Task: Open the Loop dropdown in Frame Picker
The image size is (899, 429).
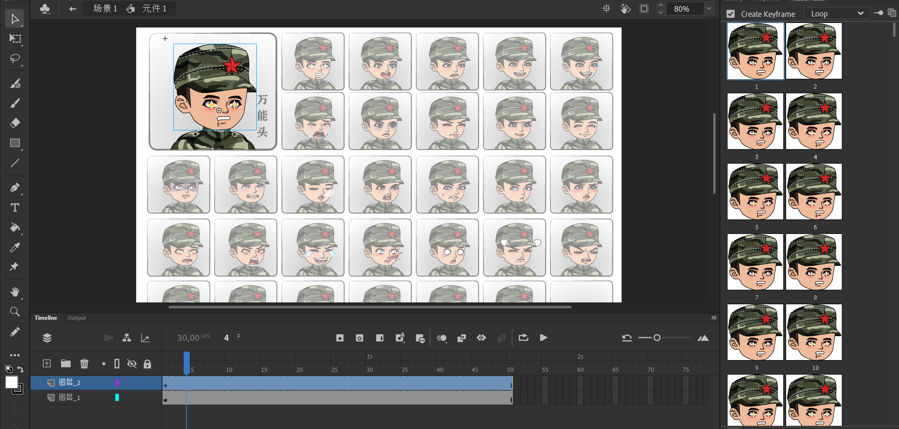Action: (837, 14)
